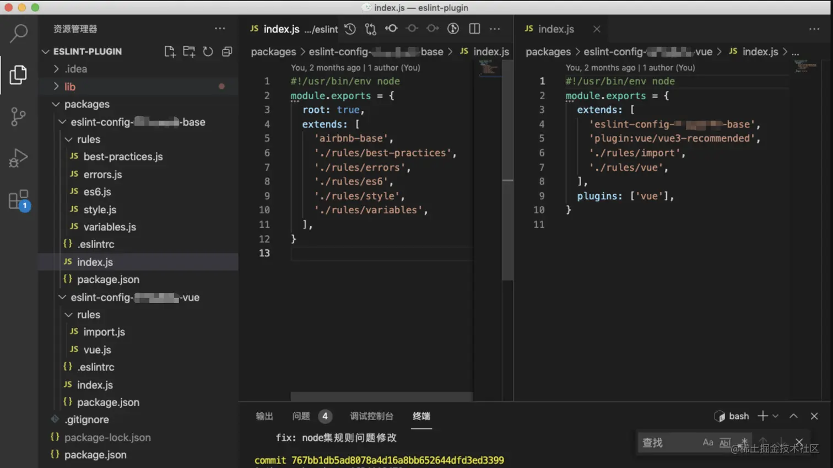This screenshot has height=468, width=833.
Task: Open explorer panel more actions menu
Action: pyautogui.click(x=220, y=29)
